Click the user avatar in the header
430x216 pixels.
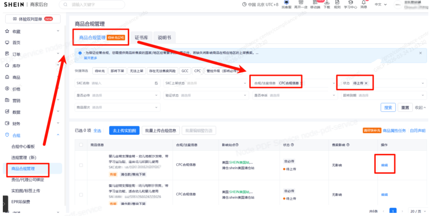pyautogui.click(x=399, y=4)
